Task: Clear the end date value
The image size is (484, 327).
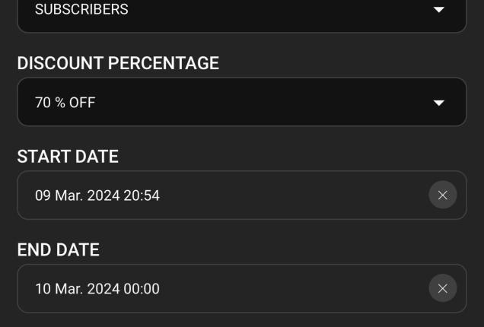Action: click(x=443, y=289)
